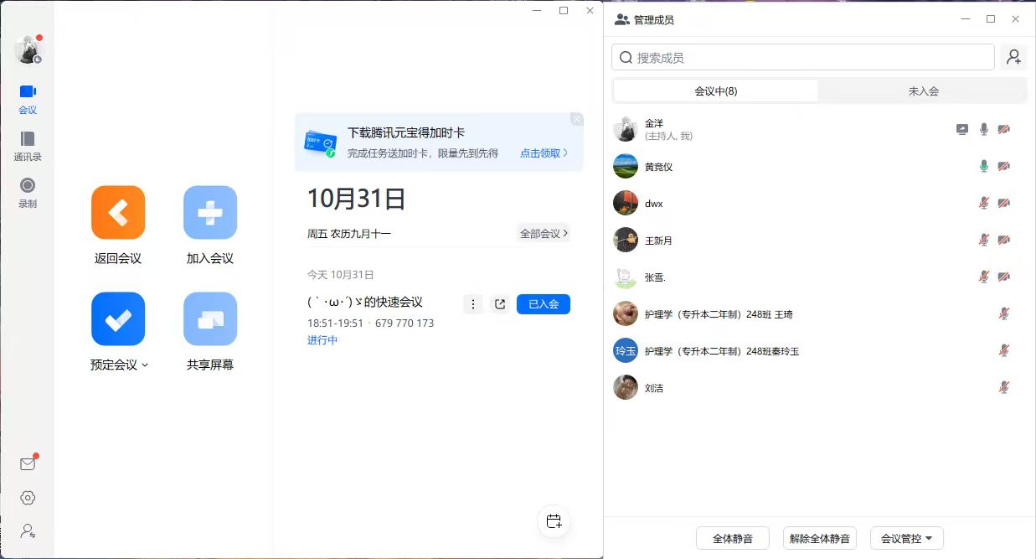Switch to the 未入会 tab
Screen dimensions: 1036x559
[923, 91]
